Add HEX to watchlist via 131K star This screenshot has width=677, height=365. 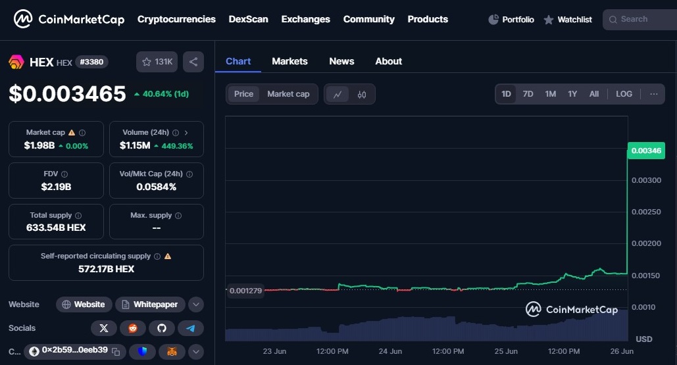click(x=157, y=62)
